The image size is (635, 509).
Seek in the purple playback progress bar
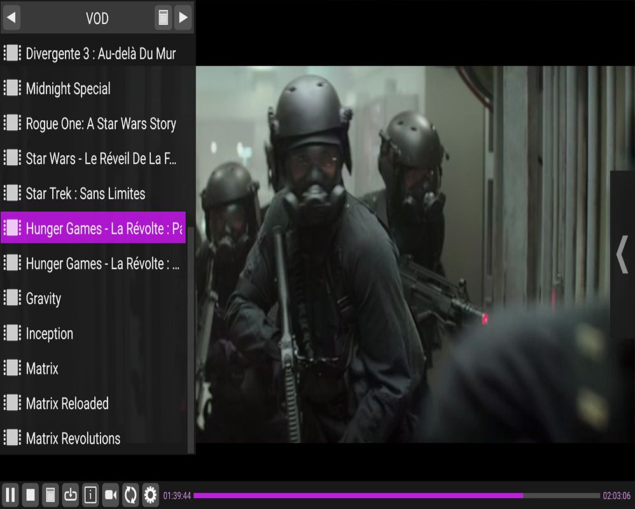pyautogui.click(x=396, y=495)
